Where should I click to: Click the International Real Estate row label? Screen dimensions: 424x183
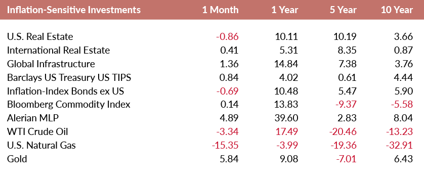[x=58, y=50]
